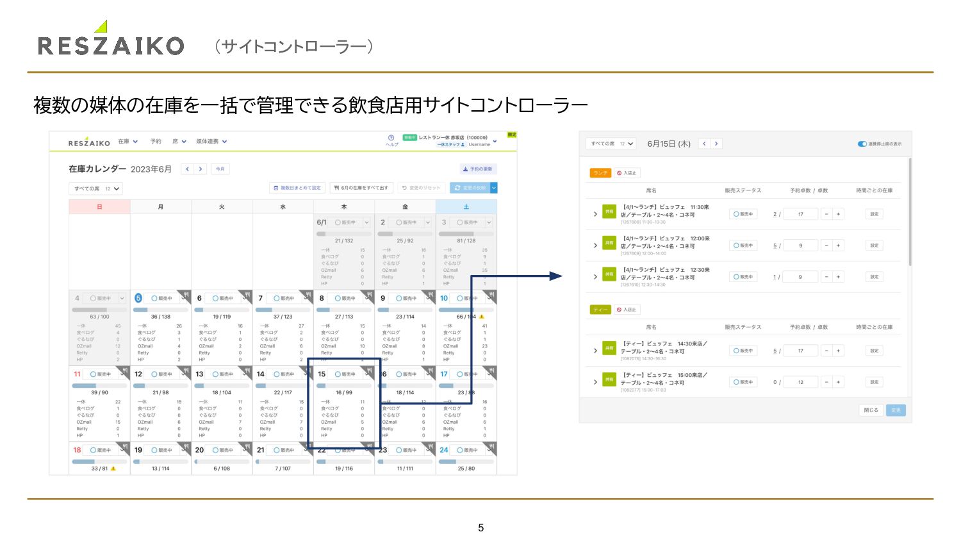Screen dimensions: 961x541
Task: Open the 席 menu
Action: [179, 142]
